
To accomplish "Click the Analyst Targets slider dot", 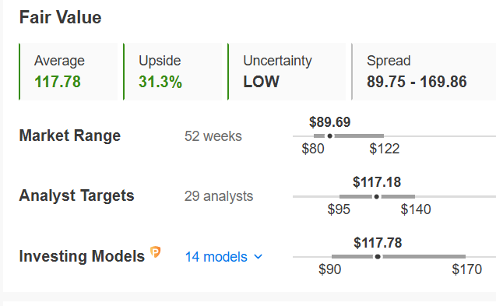I will 376,197.
